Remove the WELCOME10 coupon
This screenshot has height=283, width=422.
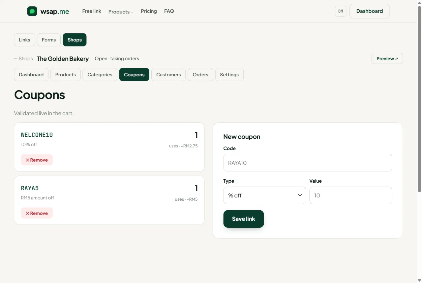37,160
